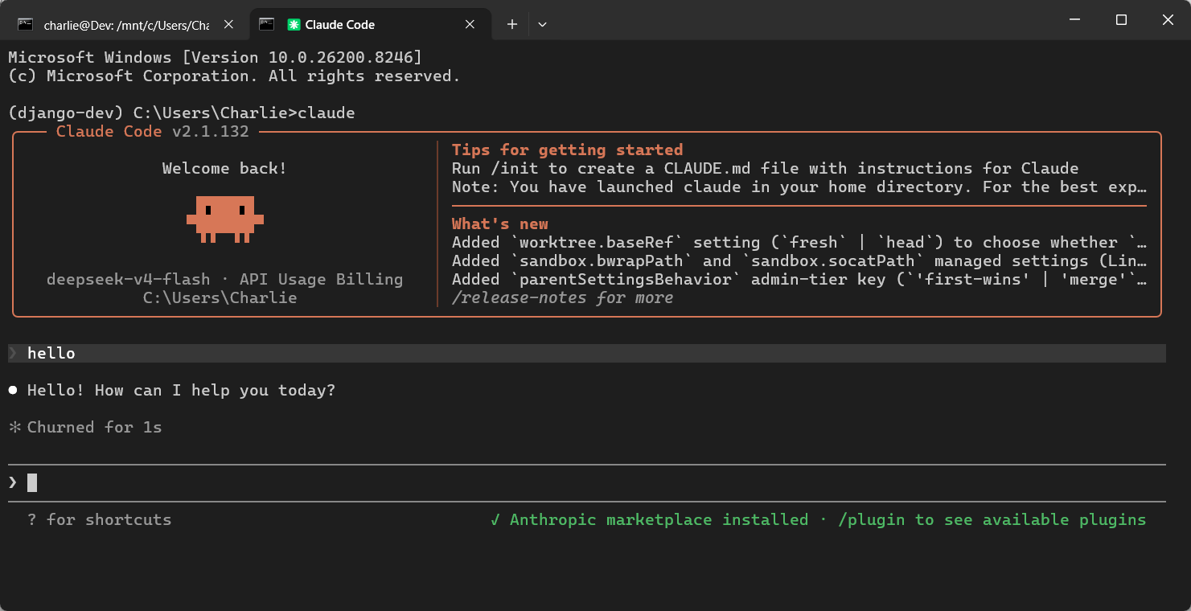Close the terminal window

tap(1168, 20)
